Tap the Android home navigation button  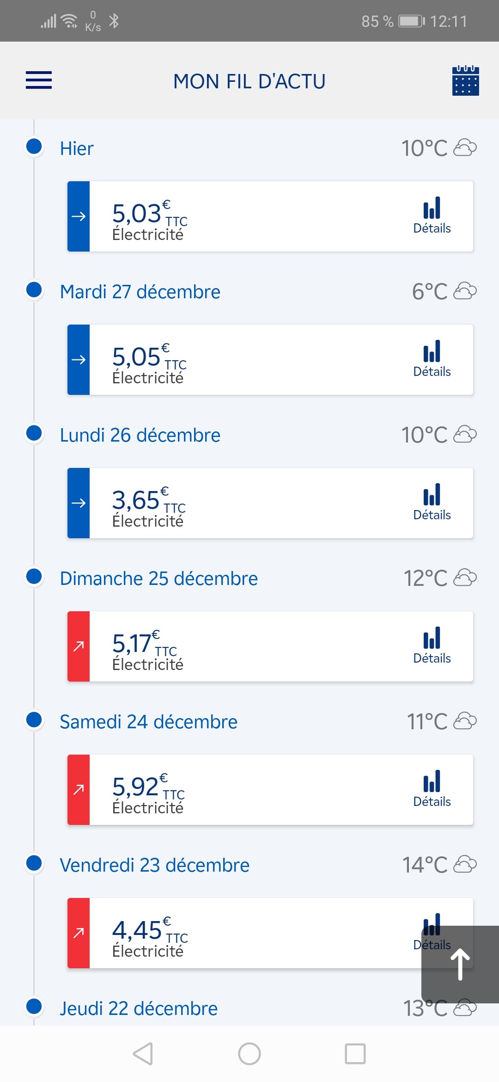249,1054
